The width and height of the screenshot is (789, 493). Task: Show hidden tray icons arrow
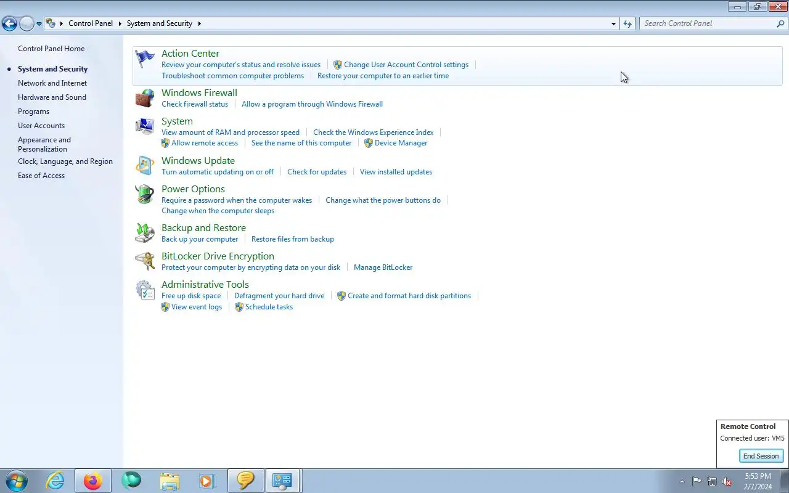[x=682, y=481]
